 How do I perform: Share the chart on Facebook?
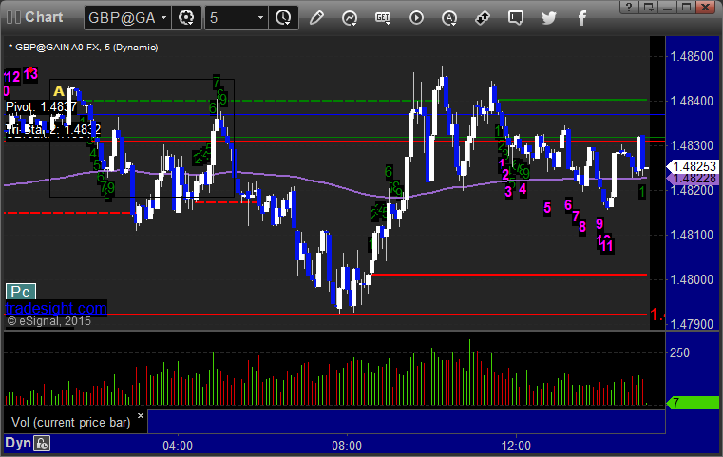pos(582,18)
